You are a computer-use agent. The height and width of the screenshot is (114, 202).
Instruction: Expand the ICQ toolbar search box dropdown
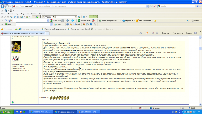(x=51, y=24)
